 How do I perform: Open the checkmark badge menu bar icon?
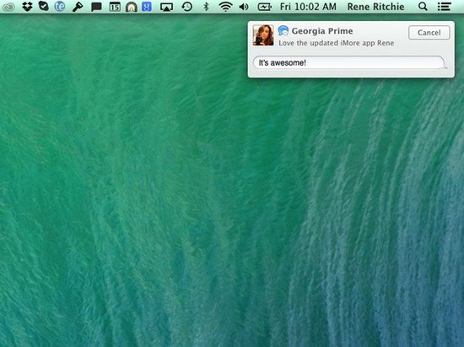click(x=44, y=6)
